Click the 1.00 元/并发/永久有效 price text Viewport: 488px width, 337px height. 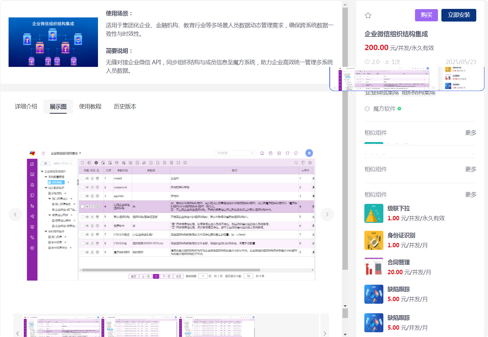(416, 218)
